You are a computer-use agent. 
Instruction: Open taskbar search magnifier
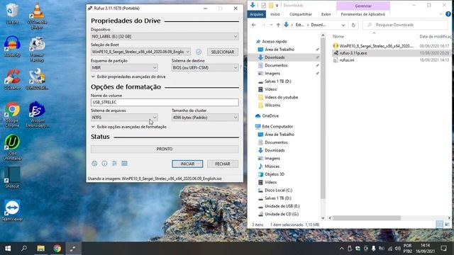click(x=24, y=249)
